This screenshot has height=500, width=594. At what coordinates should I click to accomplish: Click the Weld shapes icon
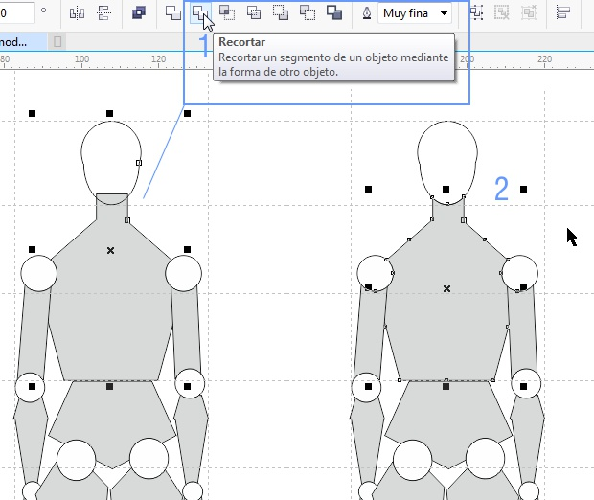coord(173,12)
